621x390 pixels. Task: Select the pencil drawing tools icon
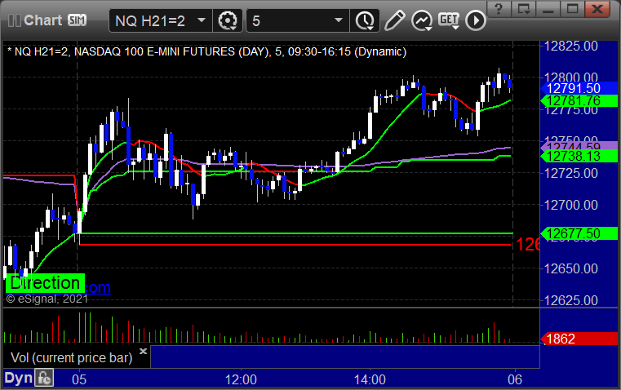[394, 20]
